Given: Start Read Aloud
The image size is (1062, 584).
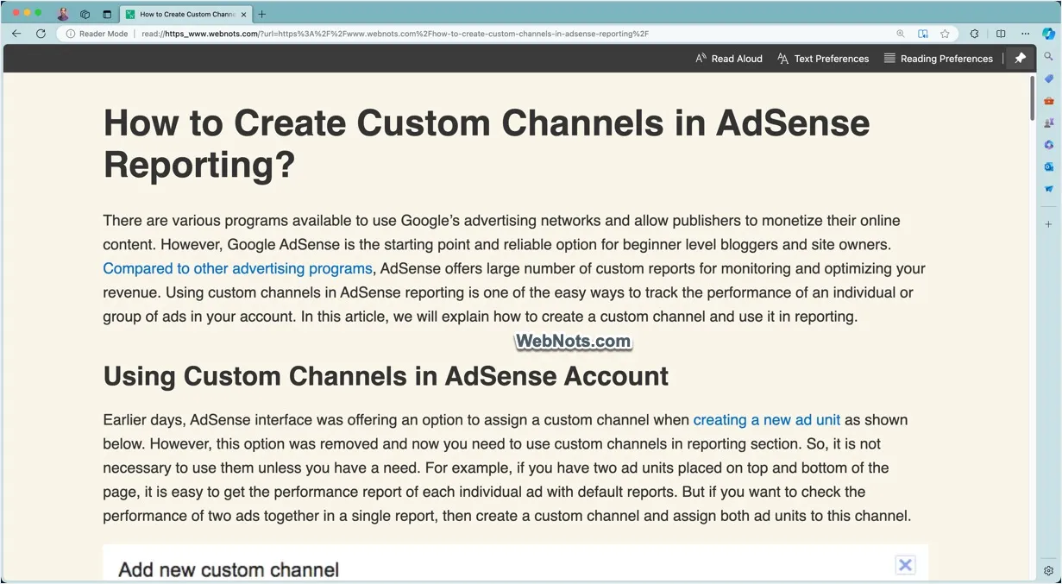Looking at the screenshot, I should [729, 59].
